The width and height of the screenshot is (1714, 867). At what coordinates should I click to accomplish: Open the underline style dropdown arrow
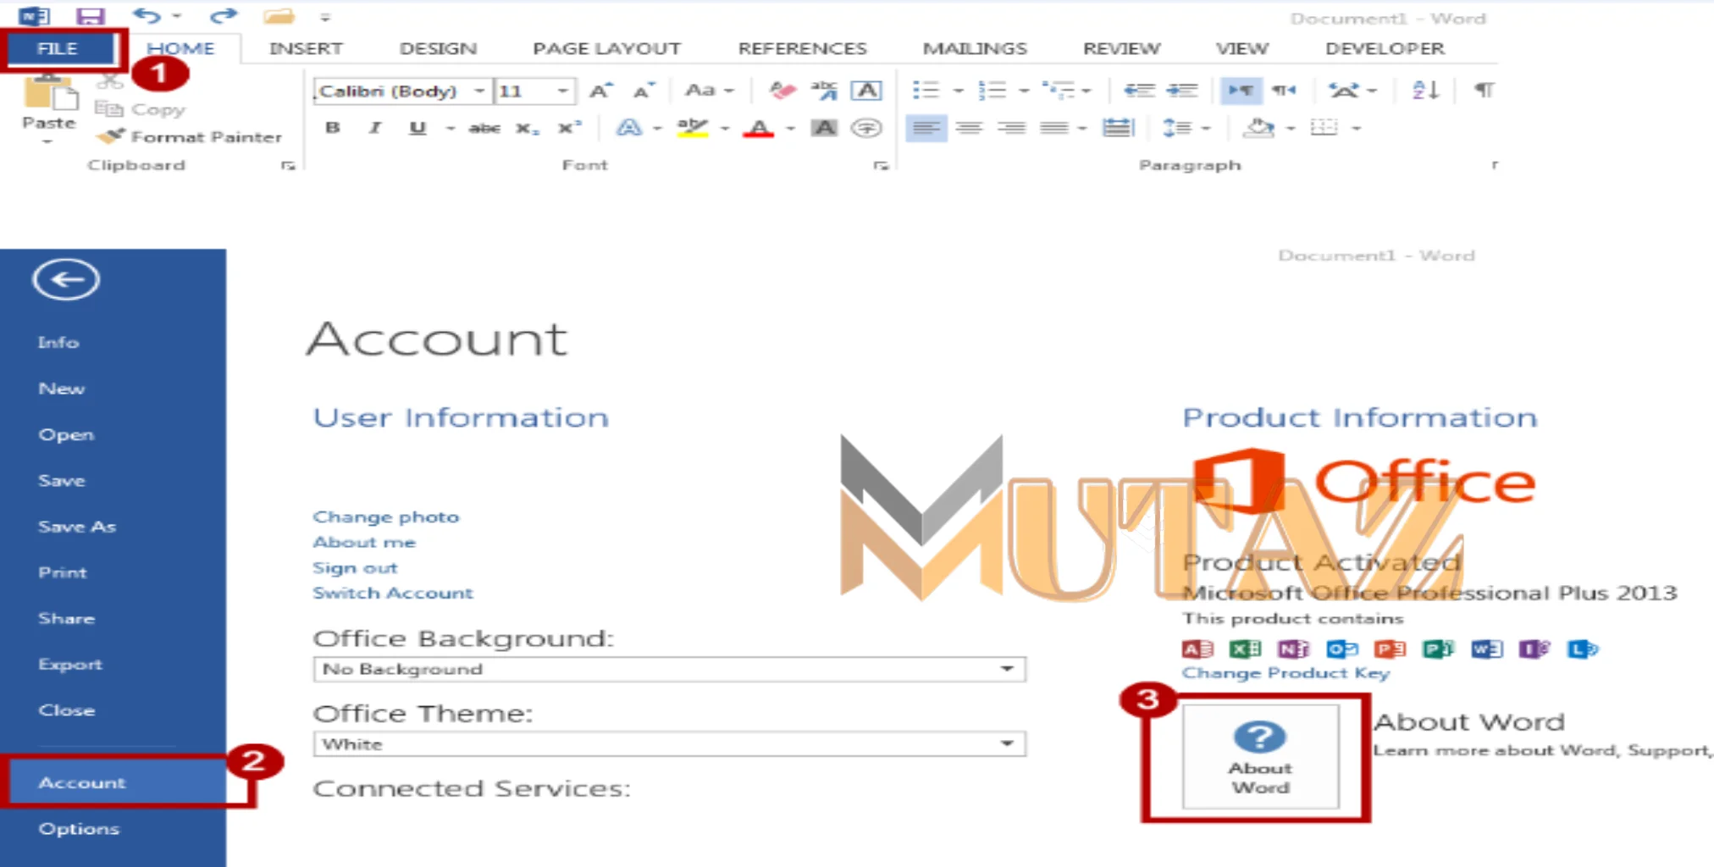451,129
